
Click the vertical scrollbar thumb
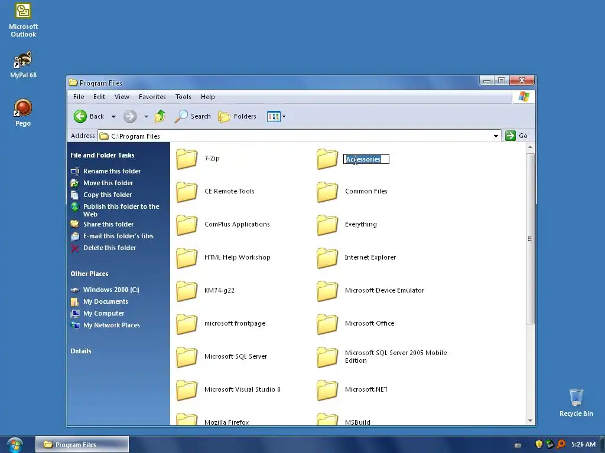(x=530, y=239)
